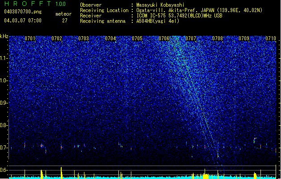Click the meteor count 27
Viewport: 281px width, 179px height.
click(x=65, y=21)
